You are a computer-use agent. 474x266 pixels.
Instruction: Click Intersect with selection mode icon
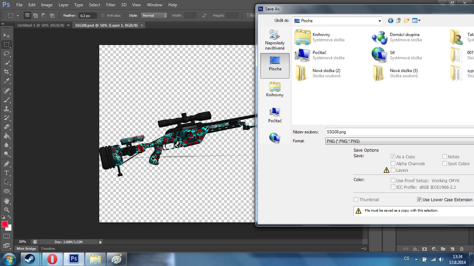52,15
